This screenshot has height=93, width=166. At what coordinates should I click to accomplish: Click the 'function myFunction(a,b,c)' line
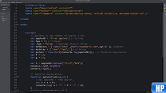pos(49,77)
